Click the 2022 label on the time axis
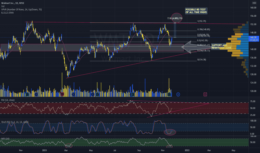260x153 pixels. [187, 150]
